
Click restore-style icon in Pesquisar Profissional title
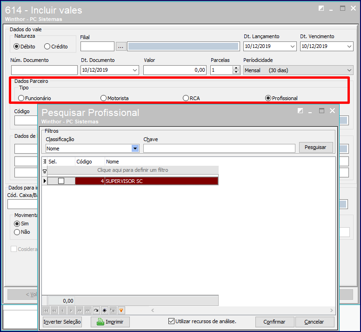tap(300, 111)
